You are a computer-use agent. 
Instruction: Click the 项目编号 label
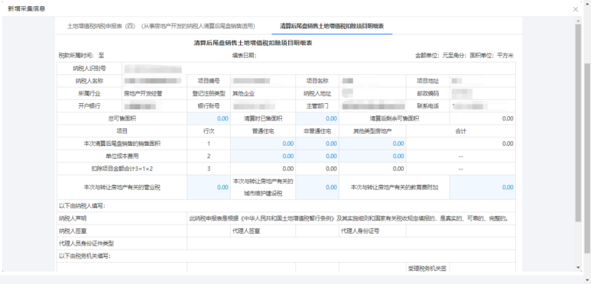[x=209, y=81]
